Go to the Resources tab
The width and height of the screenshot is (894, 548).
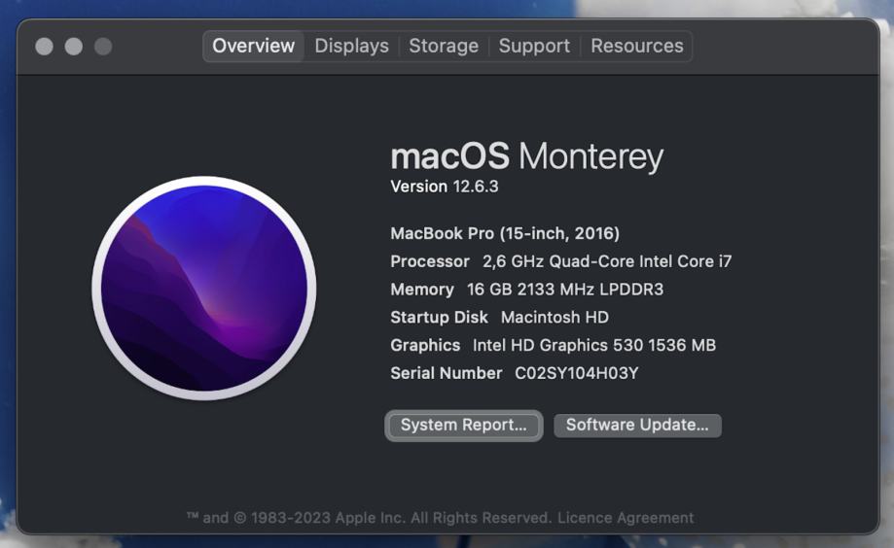[637, 46]
